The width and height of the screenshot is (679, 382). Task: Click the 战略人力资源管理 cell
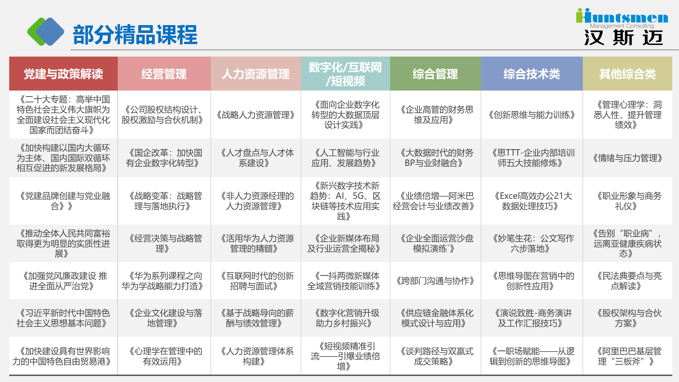pos(256,115)
